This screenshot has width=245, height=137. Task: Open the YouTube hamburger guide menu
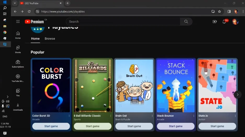pyautogui.click(x=18, y=22)
